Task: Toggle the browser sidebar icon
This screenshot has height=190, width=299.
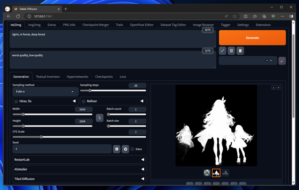Action: click(x=291, y=16)
